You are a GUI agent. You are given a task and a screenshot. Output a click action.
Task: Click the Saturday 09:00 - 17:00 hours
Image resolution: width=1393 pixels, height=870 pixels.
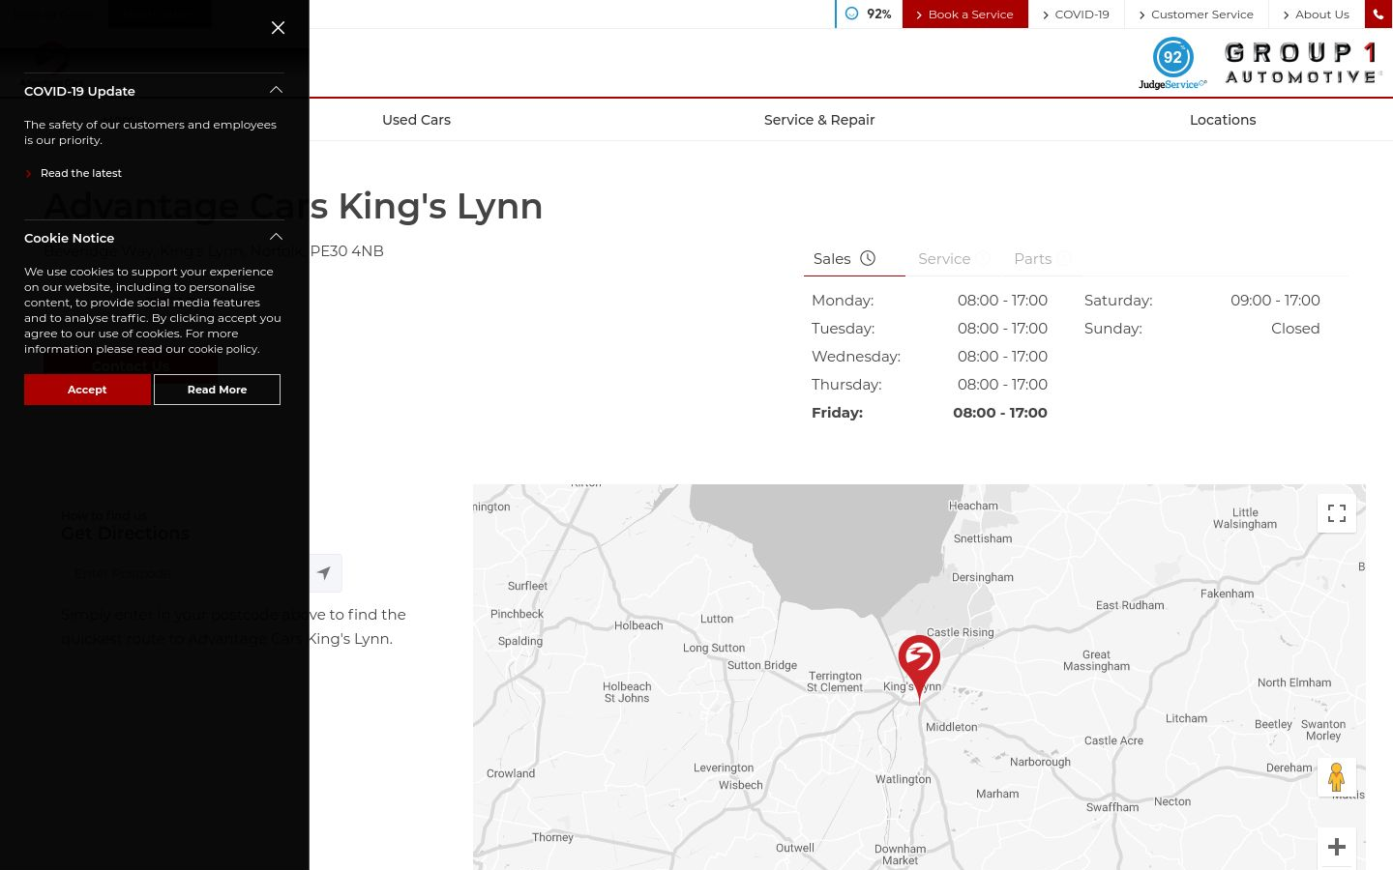click(1202, 301)
